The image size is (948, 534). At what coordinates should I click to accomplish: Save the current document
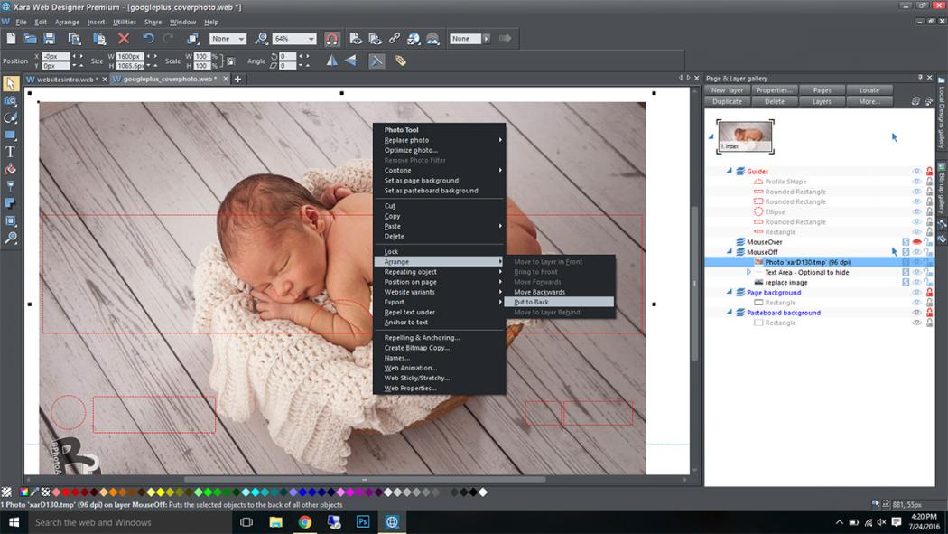50,39
